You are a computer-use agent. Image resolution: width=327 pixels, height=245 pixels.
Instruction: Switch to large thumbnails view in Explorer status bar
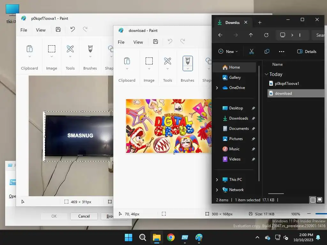tap(319, 200)
